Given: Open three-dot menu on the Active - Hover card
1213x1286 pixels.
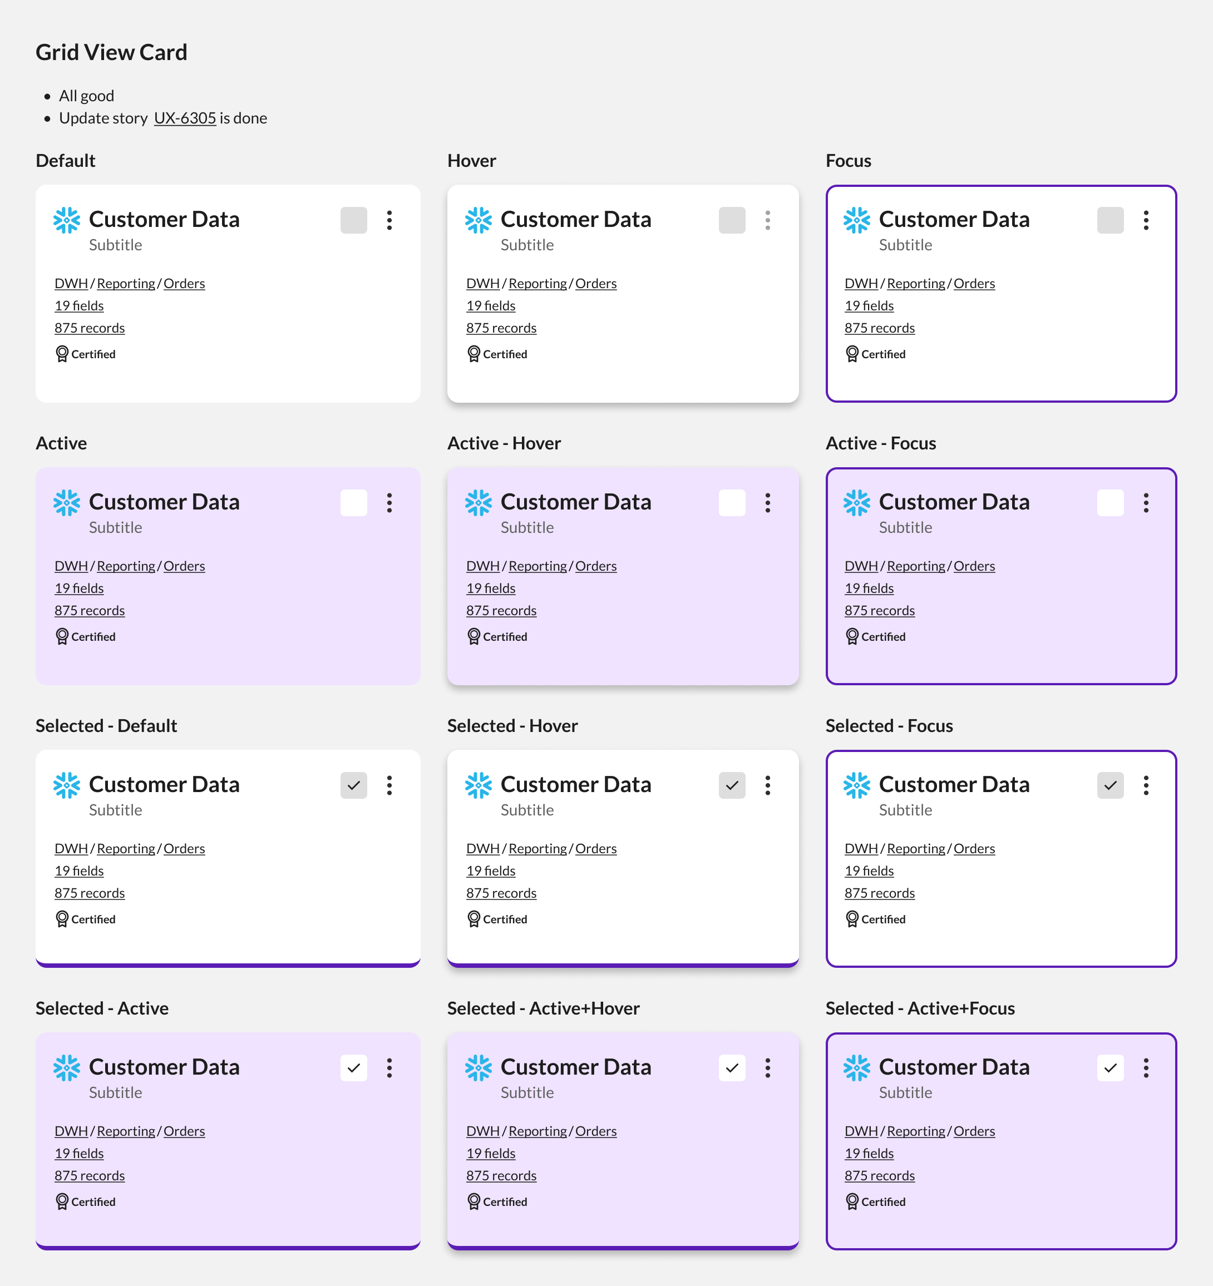Looking at the screenshot, I should pyautogui.click(x=768, y=503).
